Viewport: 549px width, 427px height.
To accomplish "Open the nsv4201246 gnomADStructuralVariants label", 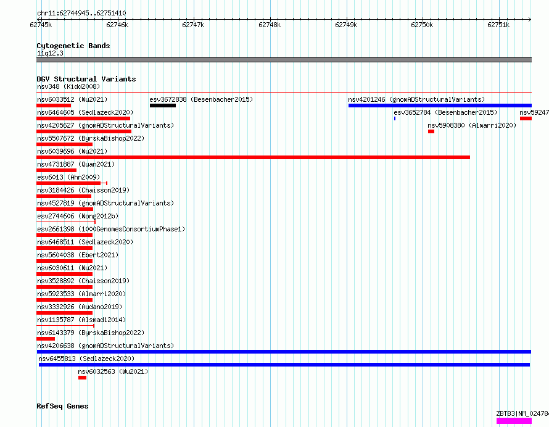I will (416, 99).
